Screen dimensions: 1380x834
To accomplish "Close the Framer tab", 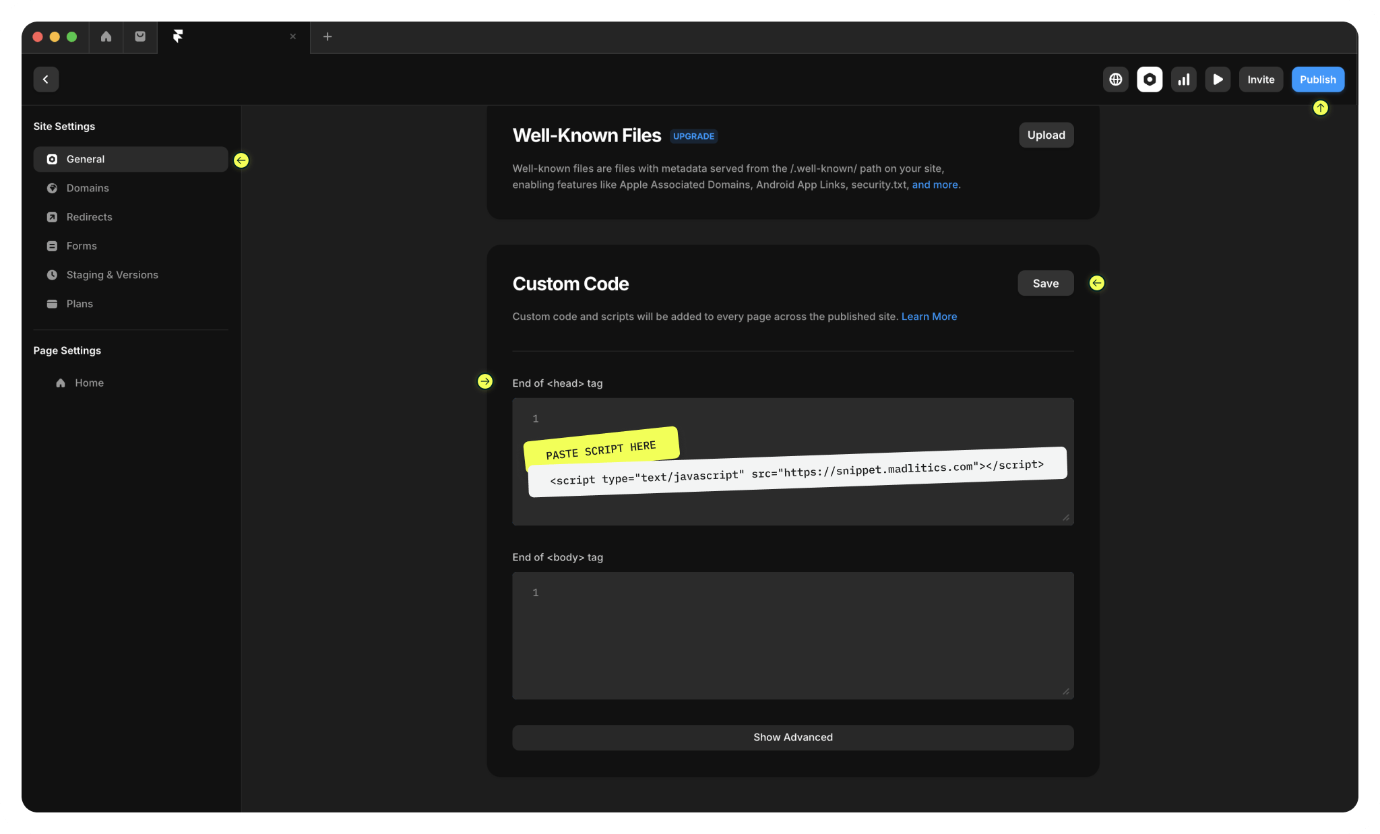I will (292, 37).
